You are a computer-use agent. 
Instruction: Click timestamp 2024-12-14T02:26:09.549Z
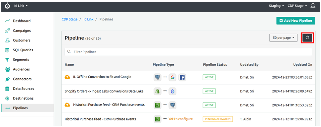(292, 91)
